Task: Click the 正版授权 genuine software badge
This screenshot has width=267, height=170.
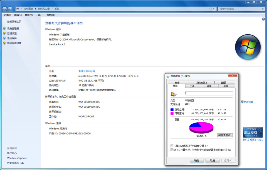Action: tap(253, 132)
